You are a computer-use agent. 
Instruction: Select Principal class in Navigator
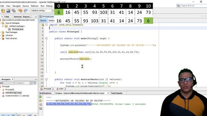coord(6,87)
